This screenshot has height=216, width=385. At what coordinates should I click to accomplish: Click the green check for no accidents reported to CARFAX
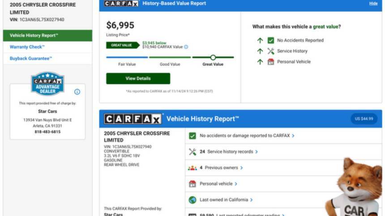pyautogui.click(x=192, y=136)
